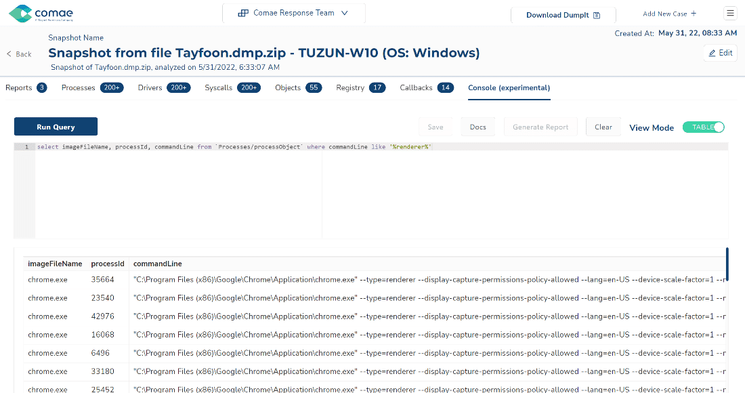Clear the console with the Clear button

(x=603, y=127)
